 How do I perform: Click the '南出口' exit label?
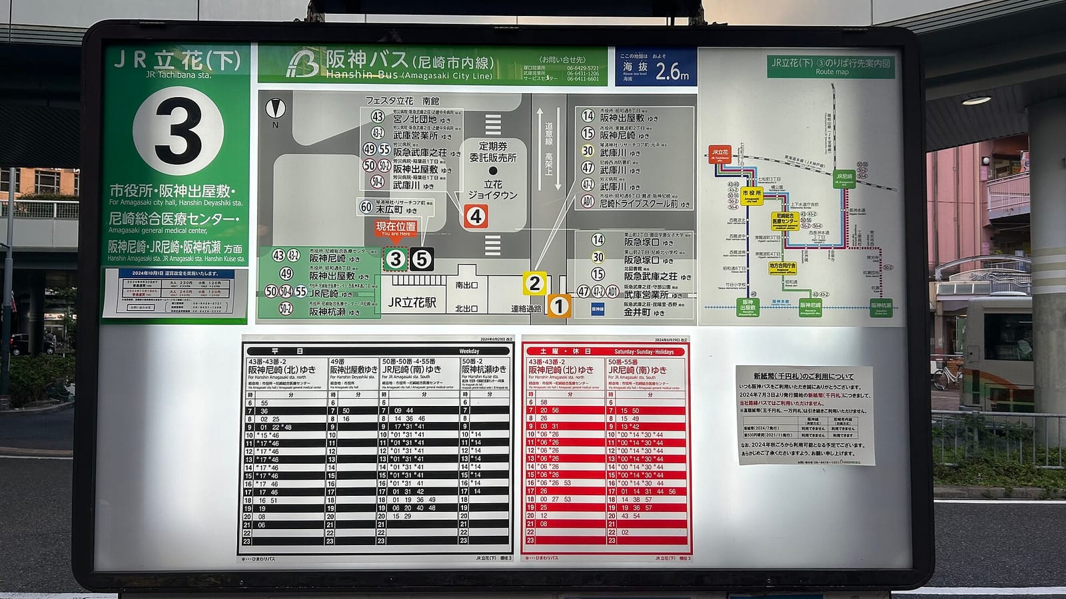click(466, 285)
